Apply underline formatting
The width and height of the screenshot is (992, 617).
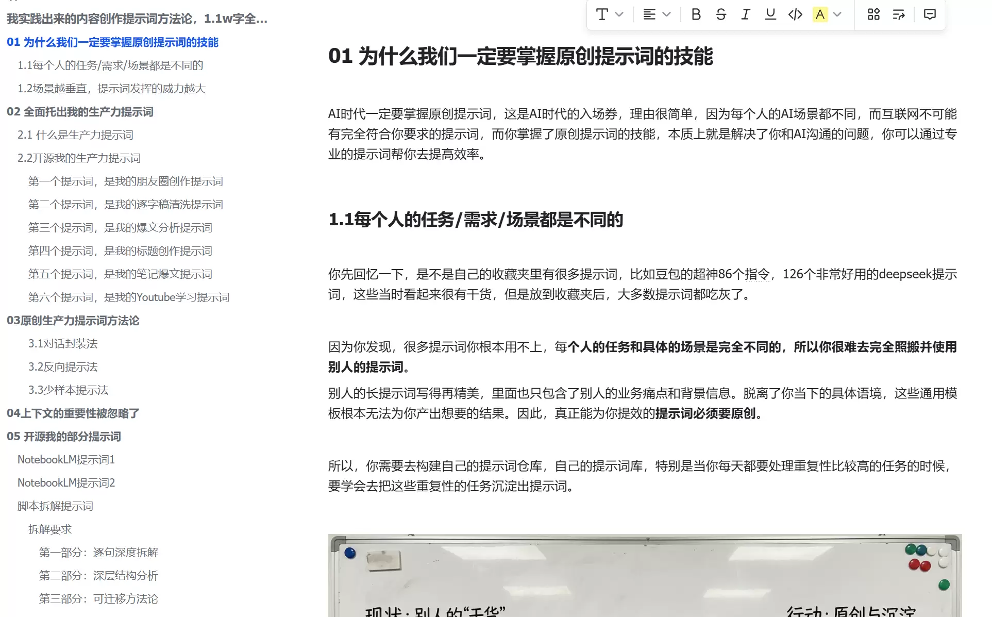pos(769,14)
